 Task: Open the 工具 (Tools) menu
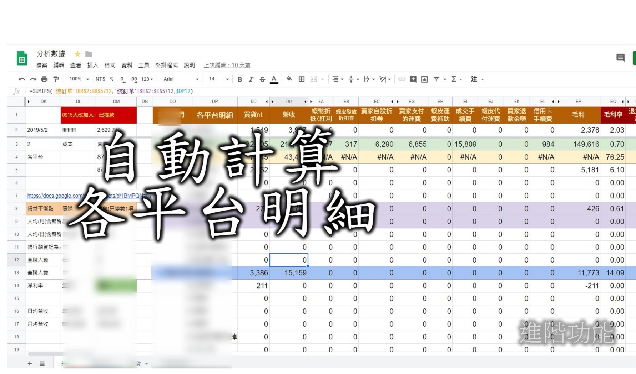point(144,65)
